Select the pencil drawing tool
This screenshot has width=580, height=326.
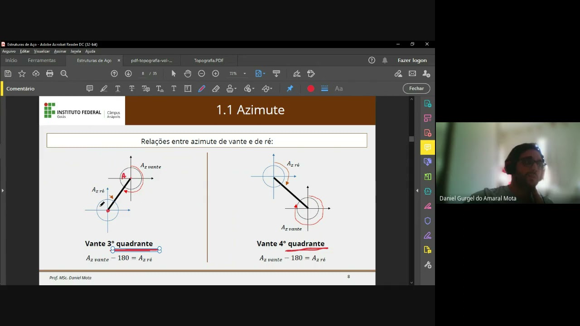(x=202, y=88)
